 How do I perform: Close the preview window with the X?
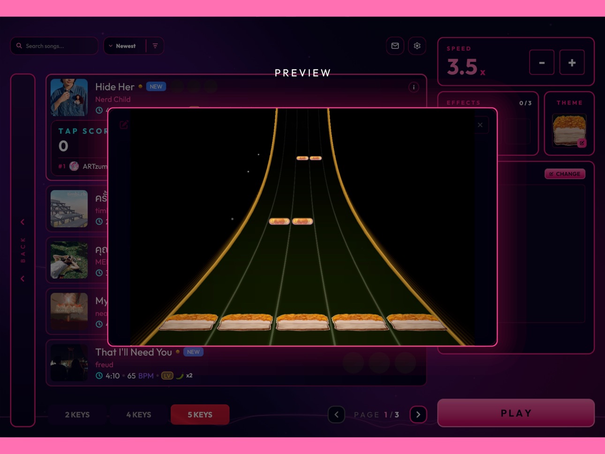[x=480, y=125]
